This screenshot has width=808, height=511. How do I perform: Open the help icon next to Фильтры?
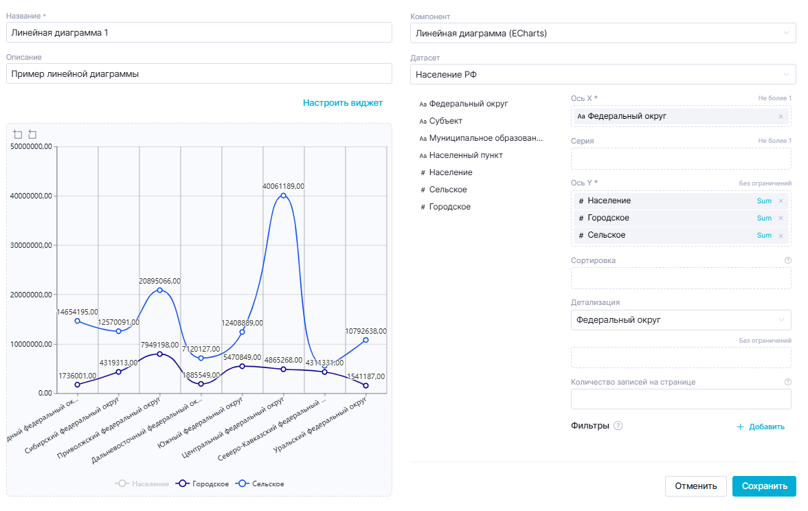[618, 426]
